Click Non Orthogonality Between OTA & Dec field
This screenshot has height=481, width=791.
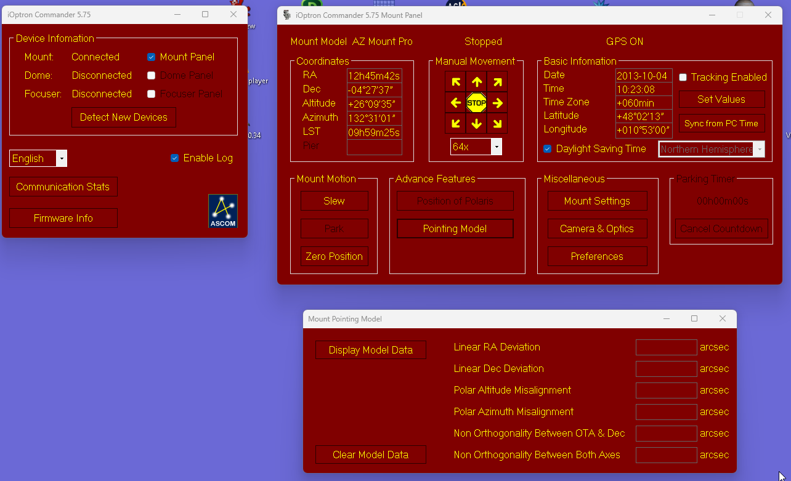667,434
